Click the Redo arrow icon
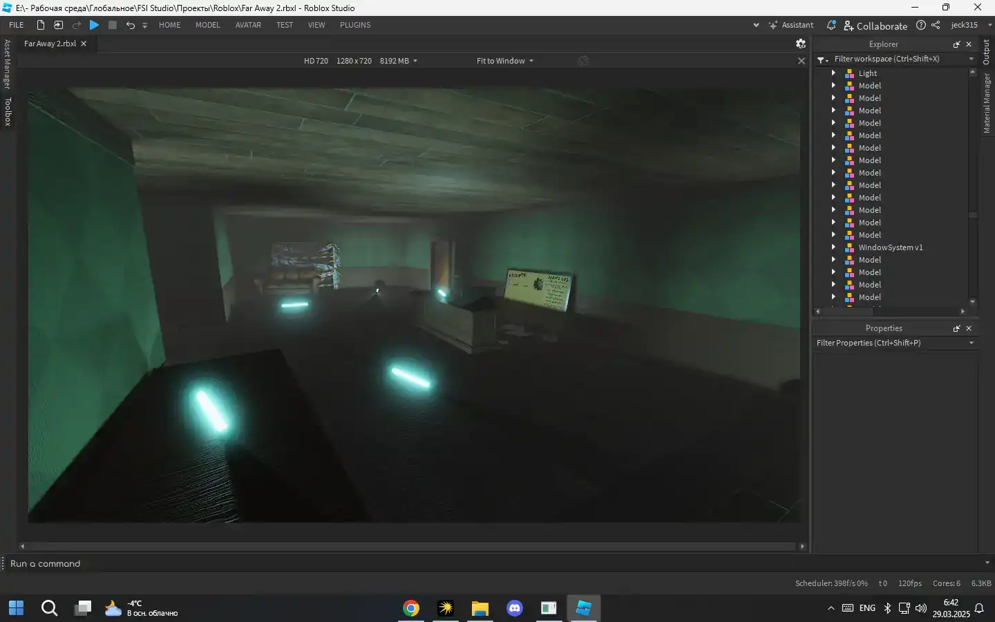Screen dimensions: 995x622 (77, 25)
